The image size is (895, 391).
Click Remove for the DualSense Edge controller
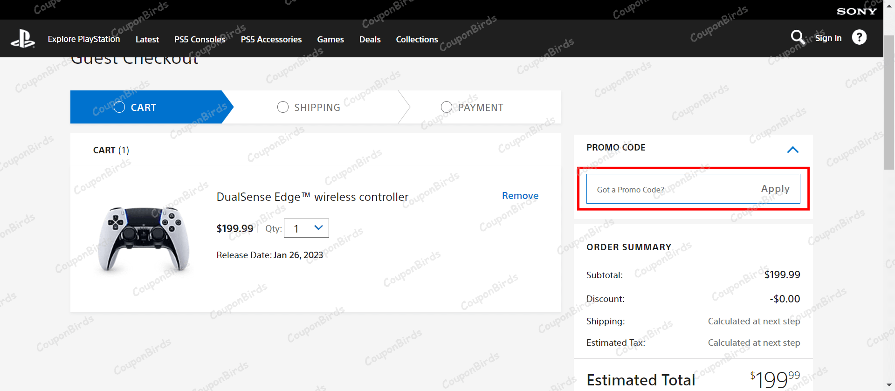[x=520, y=196]
